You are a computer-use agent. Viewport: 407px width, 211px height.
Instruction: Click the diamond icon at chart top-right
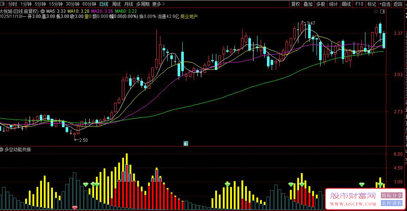click(376, 11)
